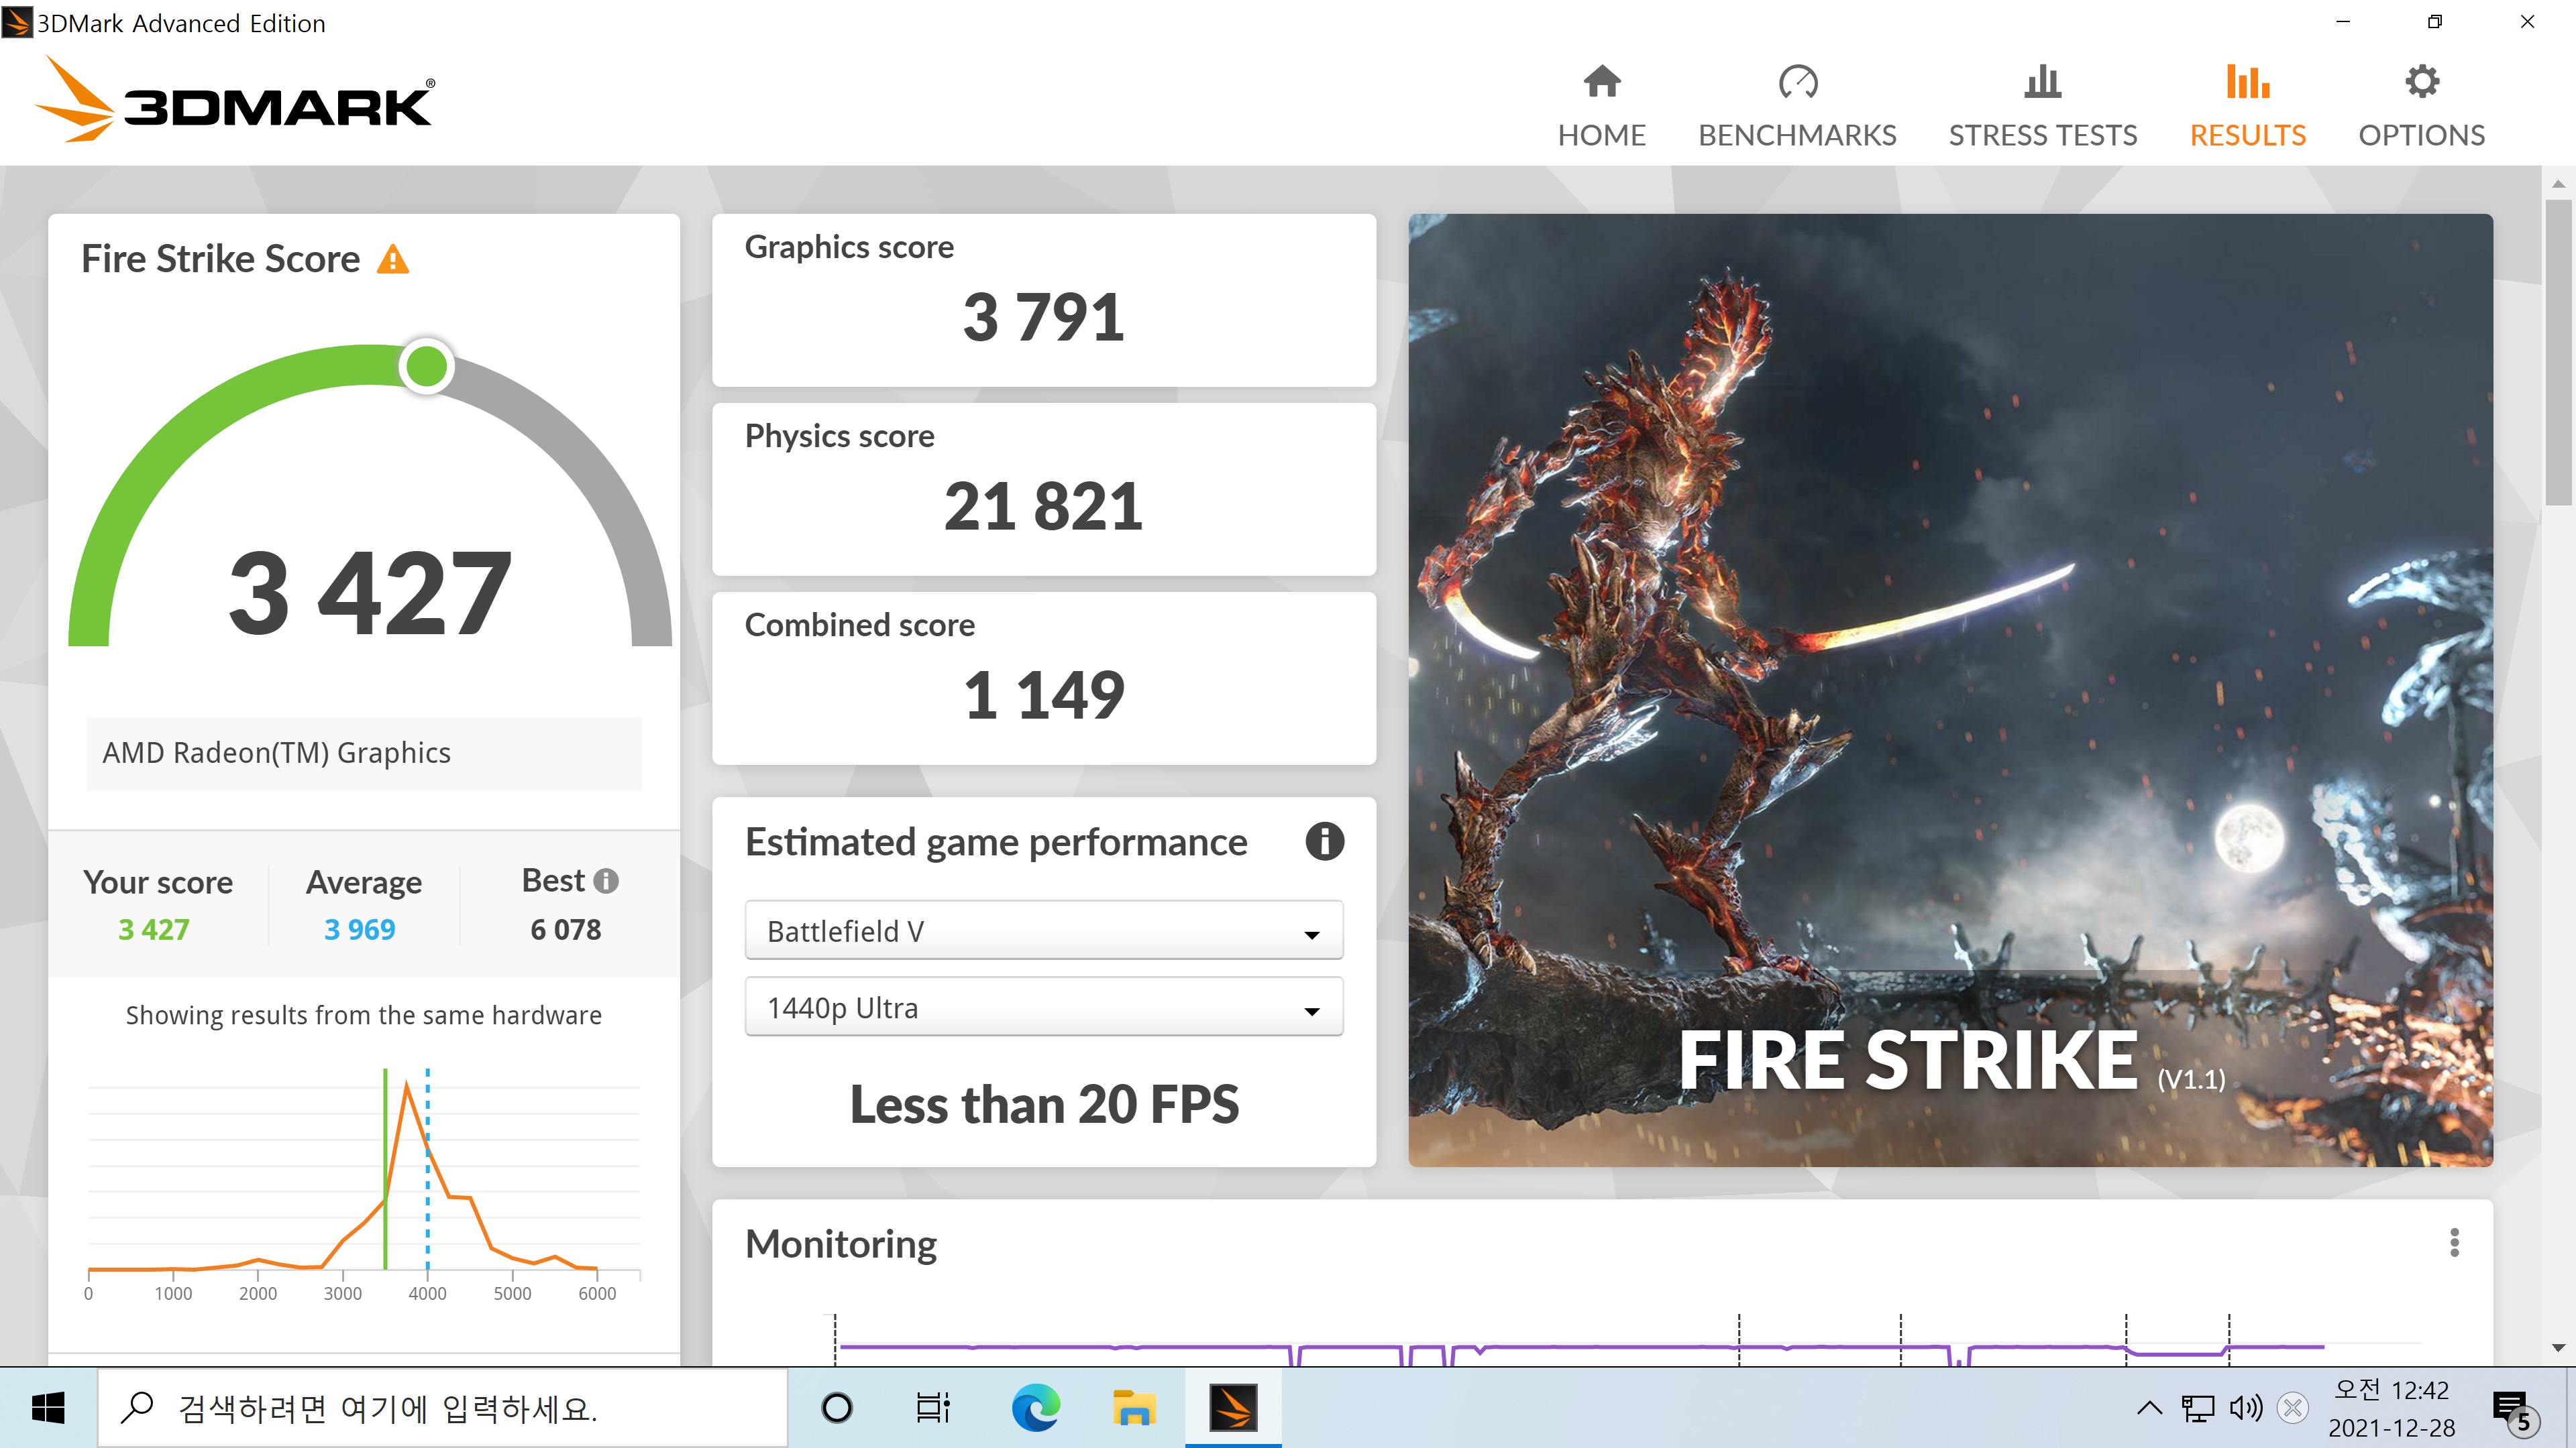This screenshot has width=2576, height=1448.
Task: Expand the Battlefield V game dropdown
Action: (1043, 931)
